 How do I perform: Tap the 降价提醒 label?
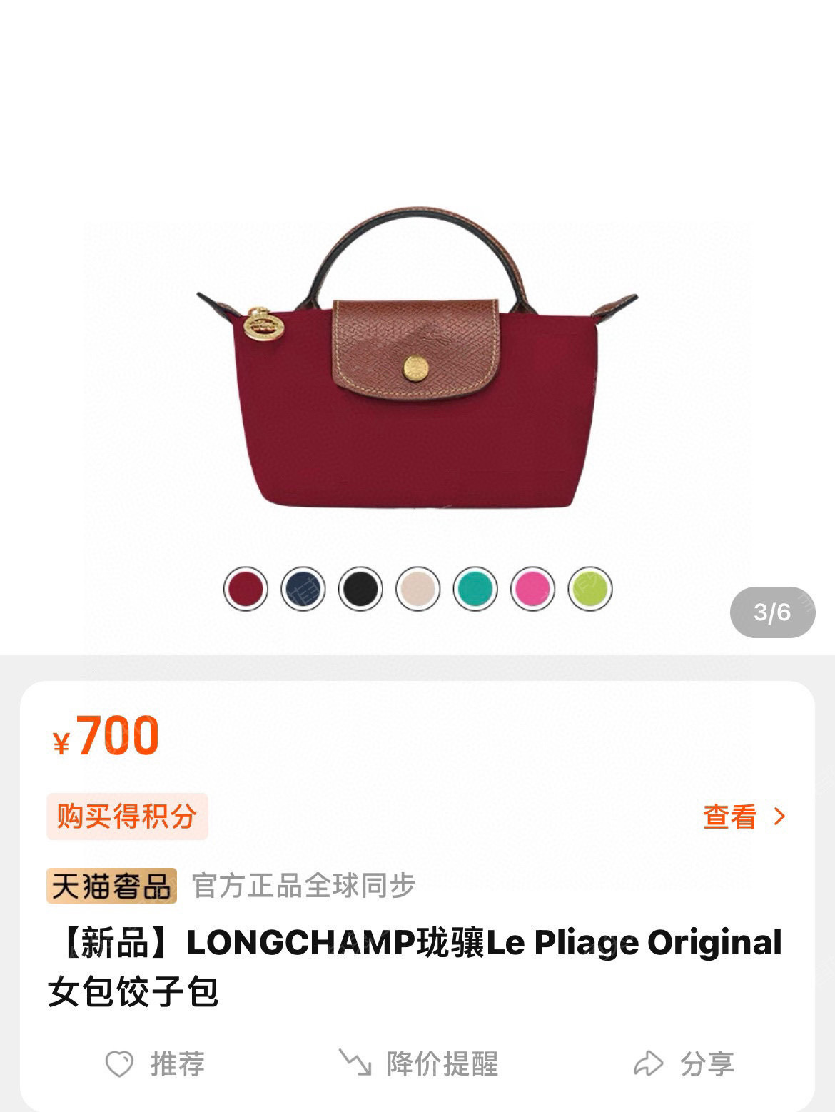(442, 1063)
